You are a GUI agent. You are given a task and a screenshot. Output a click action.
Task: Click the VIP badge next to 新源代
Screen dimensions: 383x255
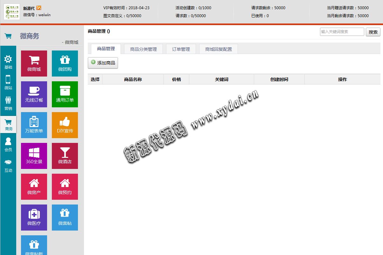[39, 8]
